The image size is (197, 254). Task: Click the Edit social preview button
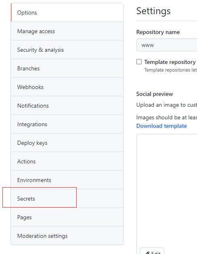[x=152, y=252]
